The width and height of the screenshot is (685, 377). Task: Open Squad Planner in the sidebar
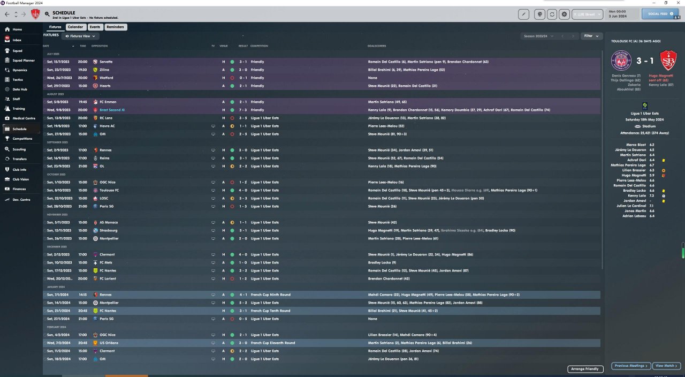point(21,61)
